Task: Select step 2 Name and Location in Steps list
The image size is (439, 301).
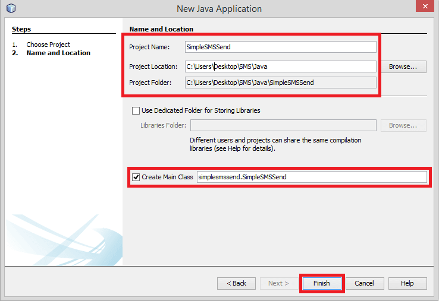Action: tap(58, 53)
